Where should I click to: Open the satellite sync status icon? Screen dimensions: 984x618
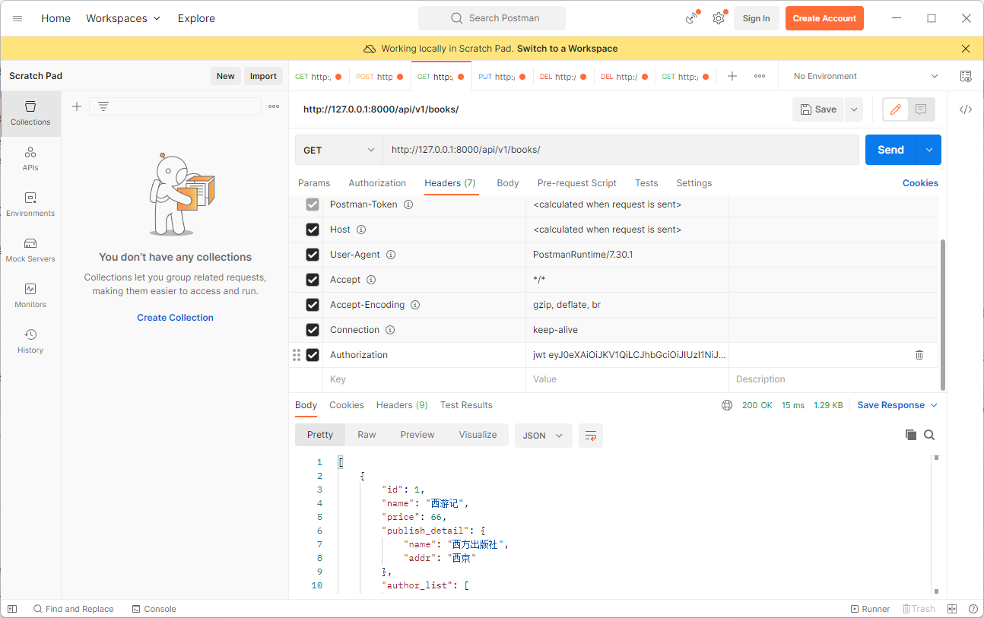[x=691, y=18]
